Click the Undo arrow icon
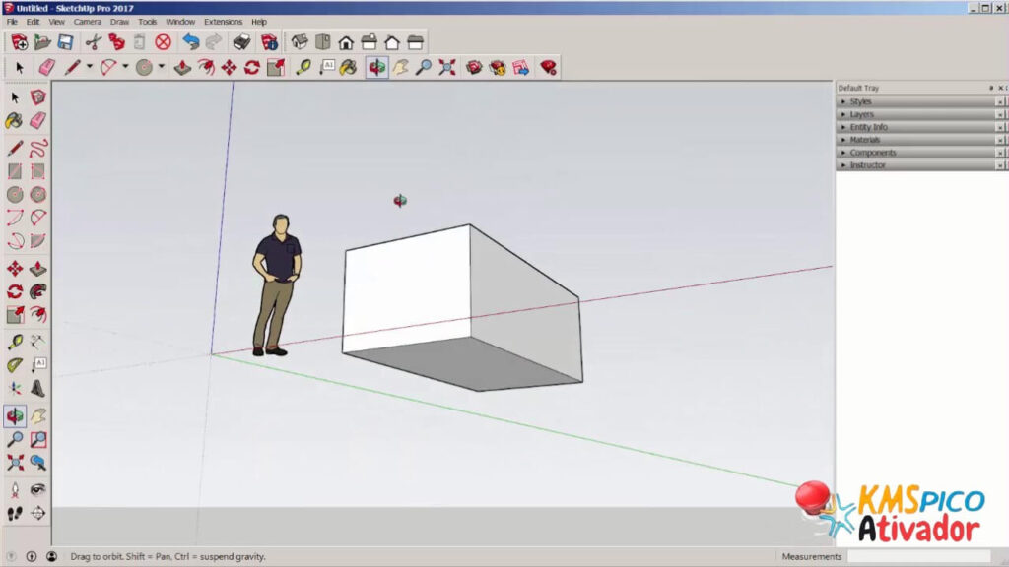 pyautogui.click(x=190, y=42)
